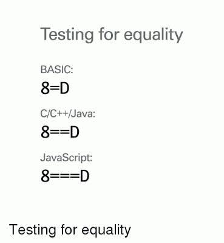The width and height of the screenshot is (224, 243).
Task: Click the letter D in the '8===D' expression
Action: [84, 176]
